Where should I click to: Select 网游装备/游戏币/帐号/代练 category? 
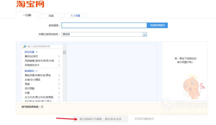pos(39,61)
